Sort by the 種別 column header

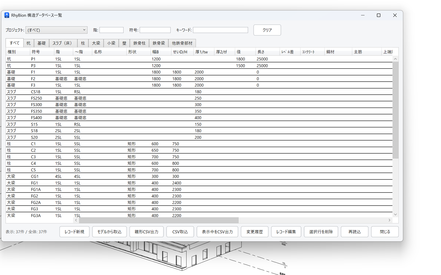pyautogui.click(x=18, y=52)
